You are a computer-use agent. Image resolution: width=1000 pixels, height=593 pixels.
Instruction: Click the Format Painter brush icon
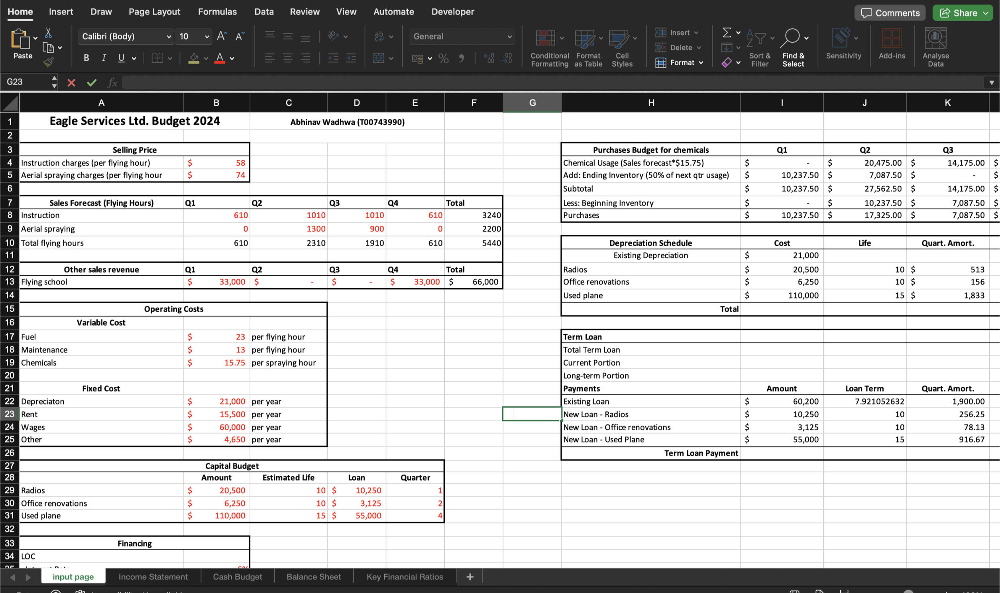pos(49,62)
